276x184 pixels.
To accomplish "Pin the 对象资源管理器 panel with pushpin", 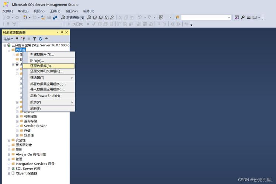I will 62,32.
